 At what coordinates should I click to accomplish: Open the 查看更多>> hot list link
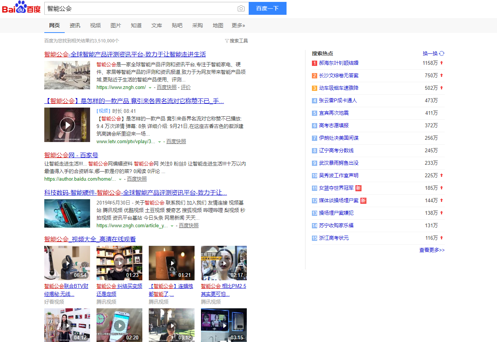coord(432,250)
